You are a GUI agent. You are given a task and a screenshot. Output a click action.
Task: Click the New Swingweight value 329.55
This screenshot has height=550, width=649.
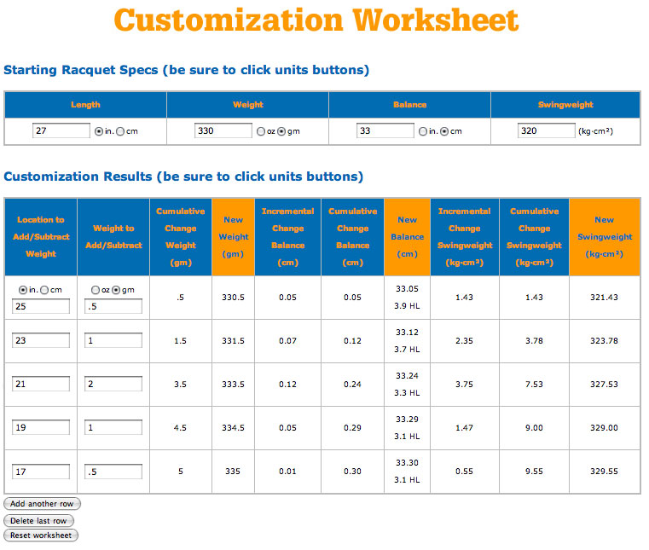[604, 471]
